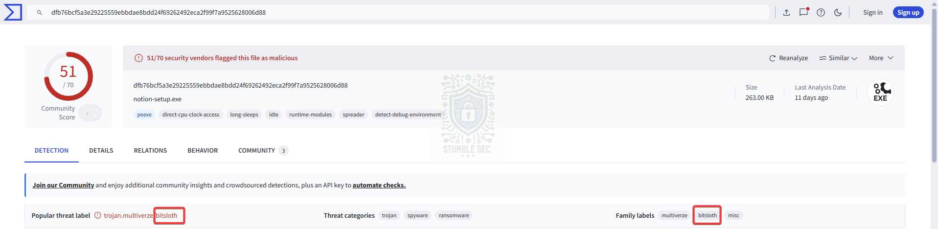
Task: Switch to the DETECTION tab
Action: [51, 151]
